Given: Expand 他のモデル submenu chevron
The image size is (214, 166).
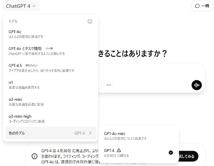Looking at the screenshot, I should [x=90, y=133].
